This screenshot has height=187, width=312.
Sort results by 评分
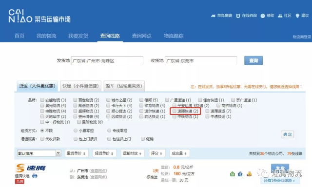tap(157, 153)
